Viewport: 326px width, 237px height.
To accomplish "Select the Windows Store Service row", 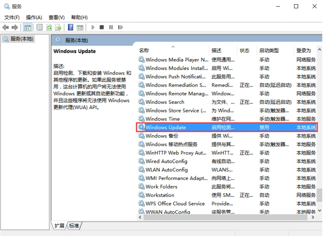I will [227, 110].
